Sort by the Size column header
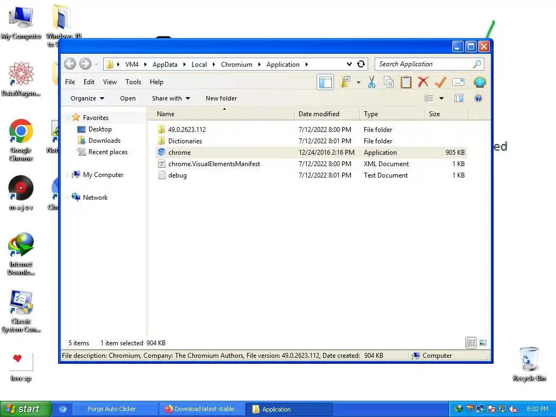 (x=446, y=114)
